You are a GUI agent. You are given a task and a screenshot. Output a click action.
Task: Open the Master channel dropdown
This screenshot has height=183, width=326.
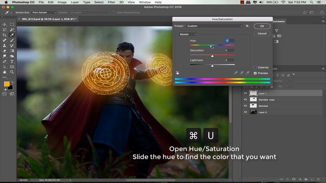pyautogui.click(x=188, y=34)
